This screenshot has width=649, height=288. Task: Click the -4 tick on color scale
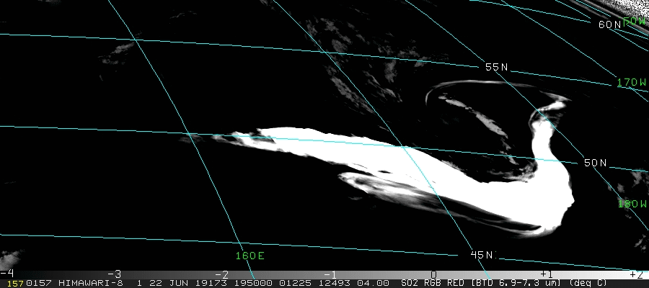pyautogui.click(x=8, y=274)
